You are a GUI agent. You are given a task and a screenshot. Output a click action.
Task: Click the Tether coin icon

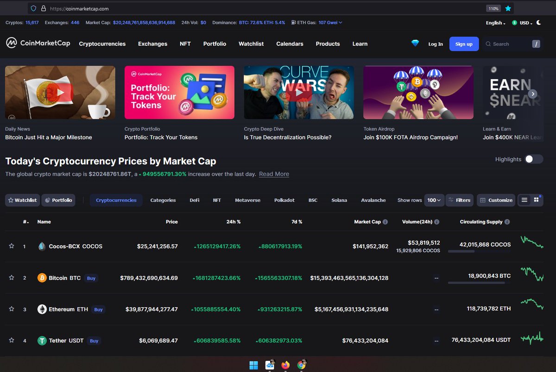click(42, 341)
